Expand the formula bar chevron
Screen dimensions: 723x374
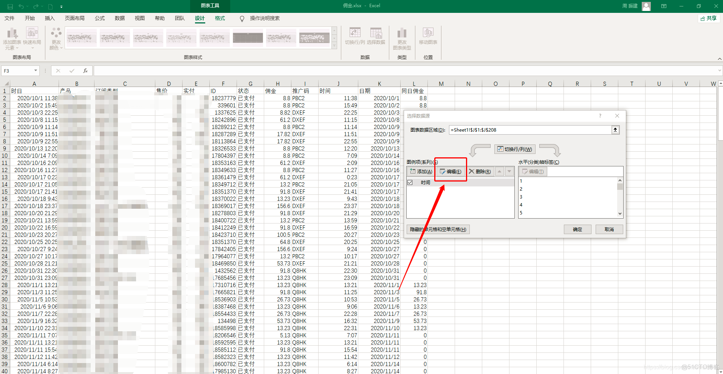pos(720,71)
